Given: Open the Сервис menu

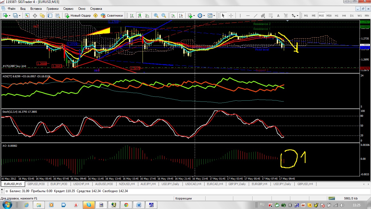Looking at the screenshot, I should click(68, 9).
